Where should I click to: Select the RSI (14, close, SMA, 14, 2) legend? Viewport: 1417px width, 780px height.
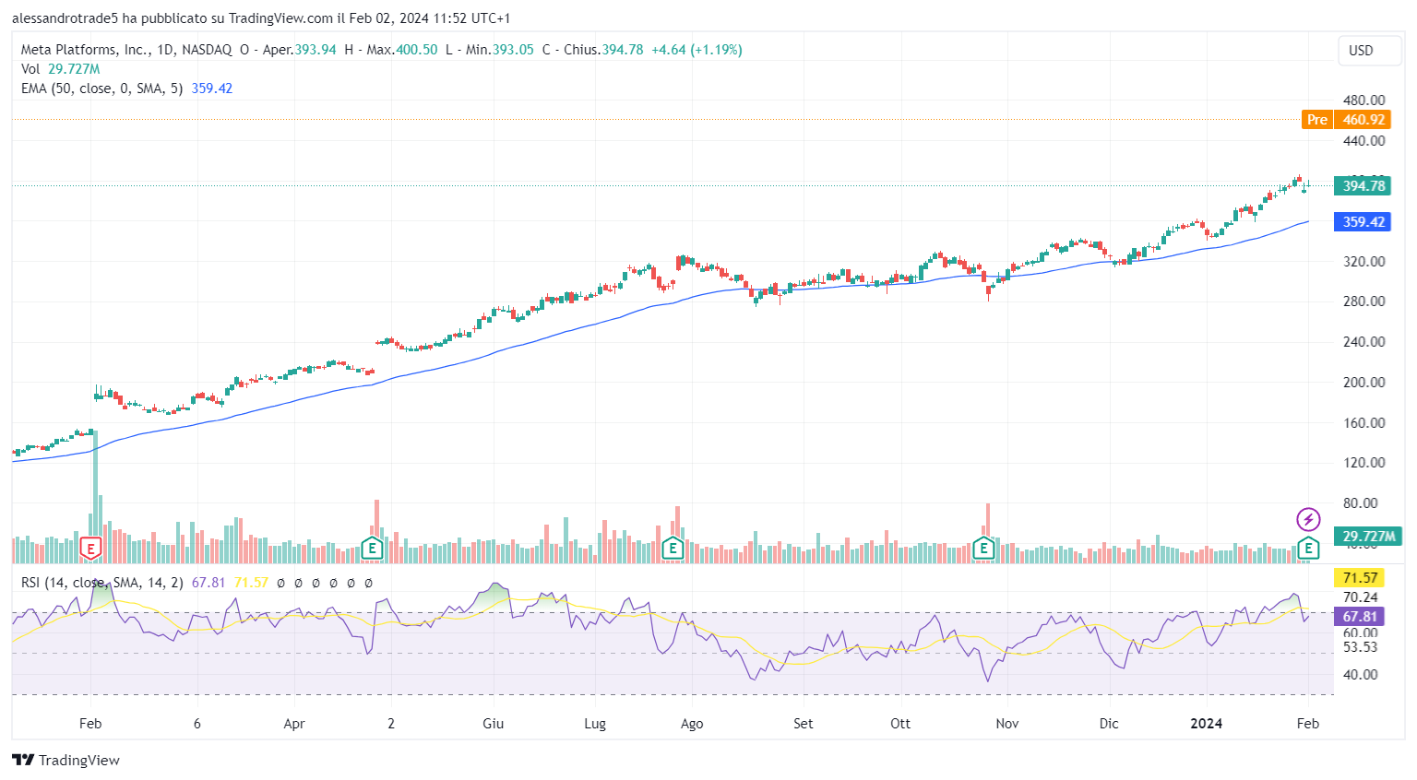tap(102, 583)
